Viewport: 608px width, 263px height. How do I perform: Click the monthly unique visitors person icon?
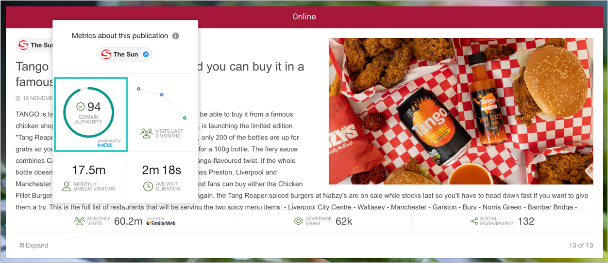click(67, 186)
